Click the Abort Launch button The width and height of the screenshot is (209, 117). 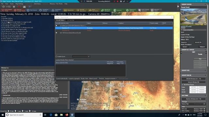[93, 79]
